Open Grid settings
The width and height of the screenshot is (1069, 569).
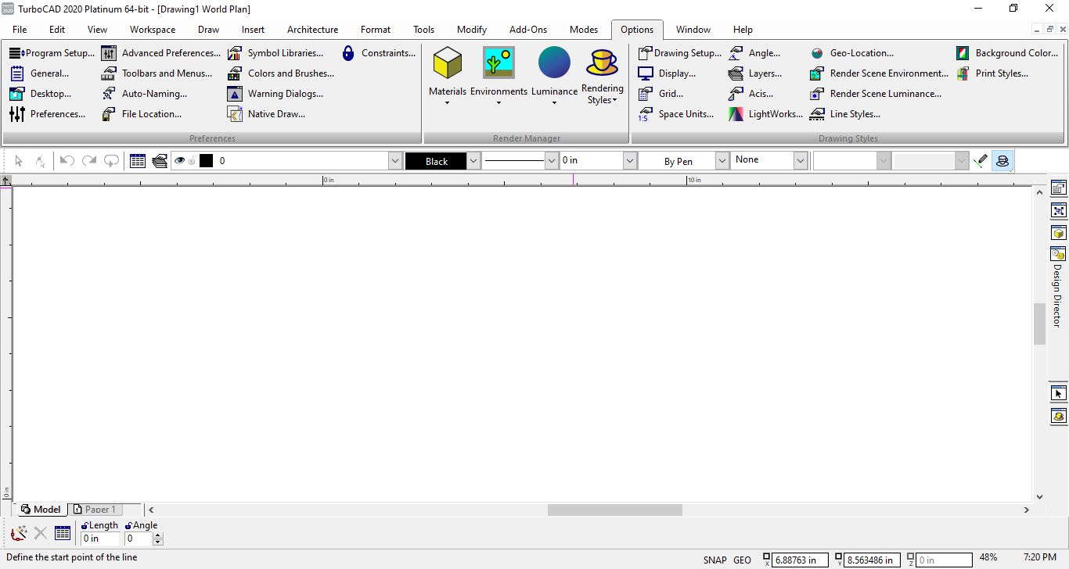tap(660, 94)
